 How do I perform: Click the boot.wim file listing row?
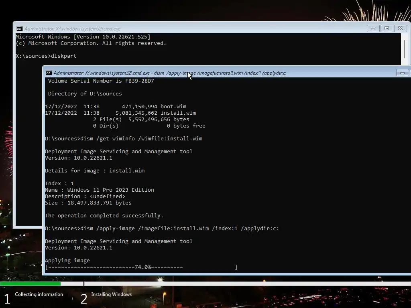(x=116, y=107)
